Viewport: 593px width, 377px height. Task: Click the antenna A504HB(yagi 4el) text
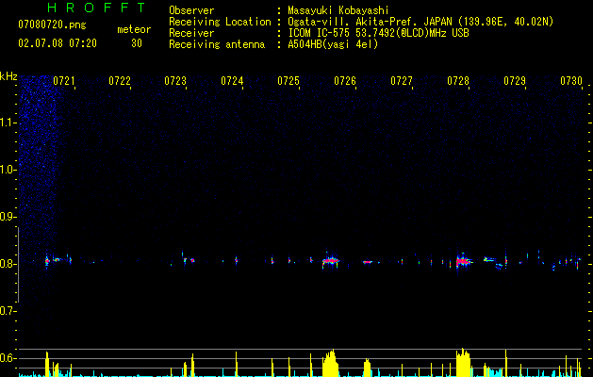coord(333,44)
